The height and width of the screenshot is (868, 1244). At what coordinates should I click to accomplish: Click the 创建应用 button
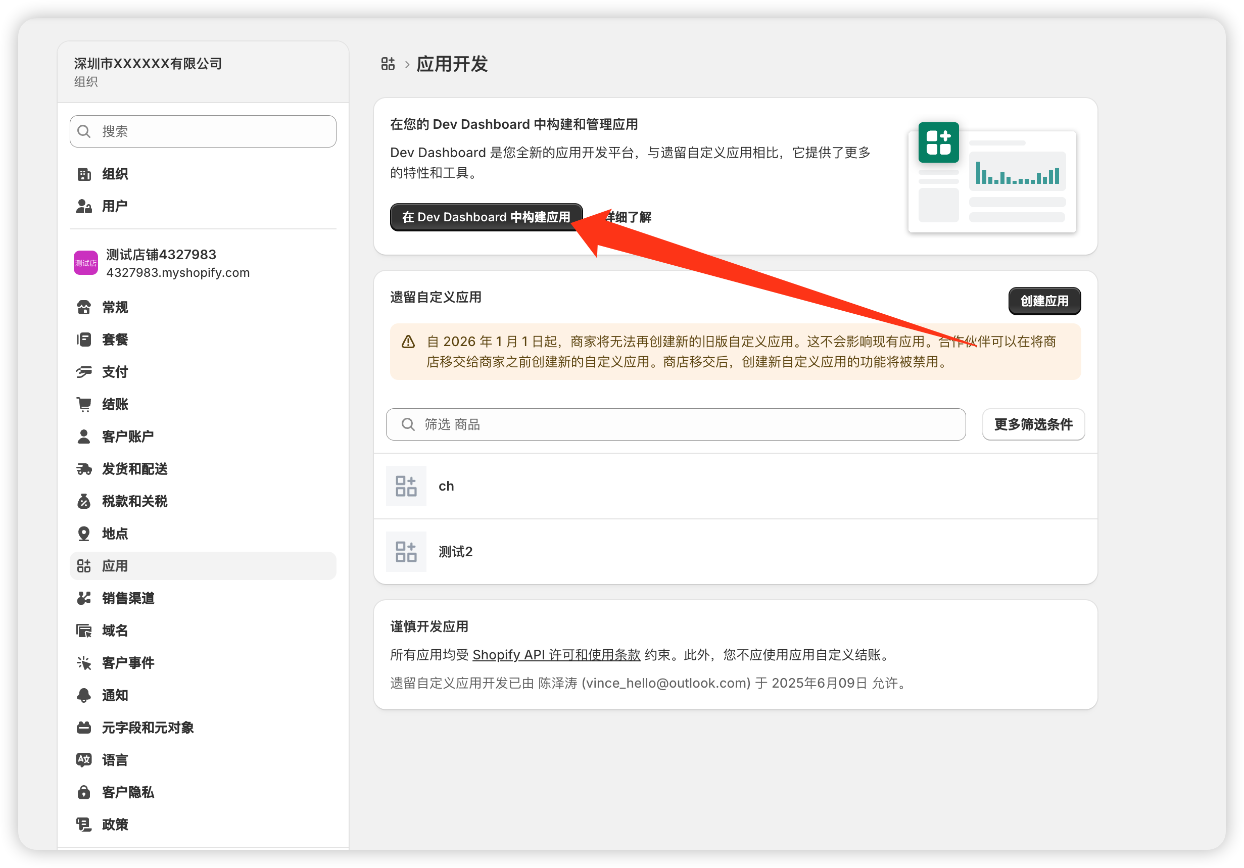tap(1044, 301)
